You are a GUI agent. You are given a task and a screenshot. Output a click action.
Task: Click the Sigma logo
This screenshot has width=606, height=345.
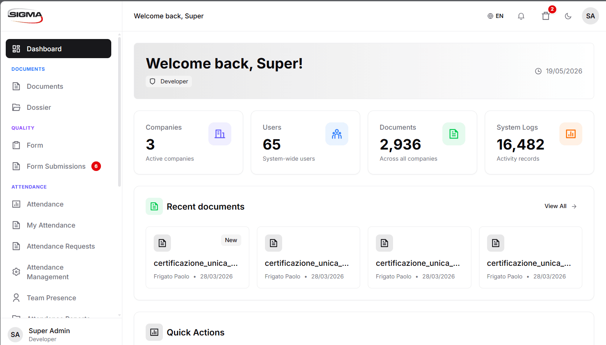point(25,16)
